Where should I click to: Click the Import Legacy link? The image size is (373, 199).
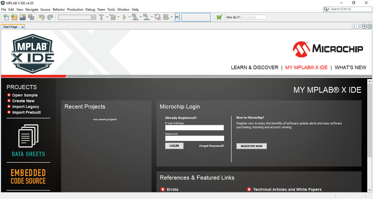tap(26, 107)
